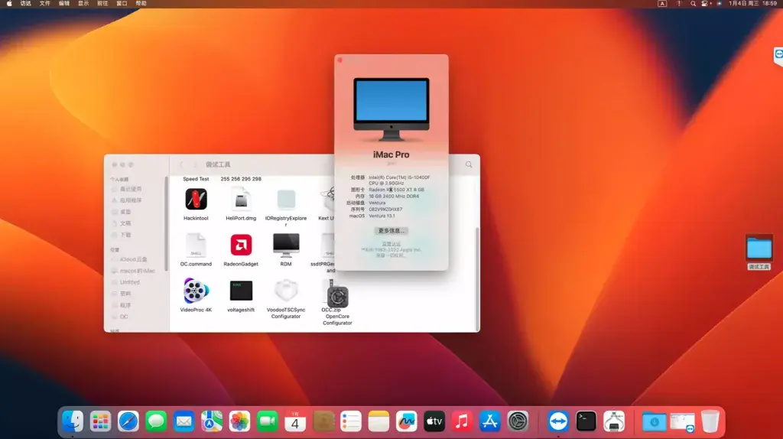Open the HeliPort.dmg disk image
The image size is (783, 439).
point(241,200)
